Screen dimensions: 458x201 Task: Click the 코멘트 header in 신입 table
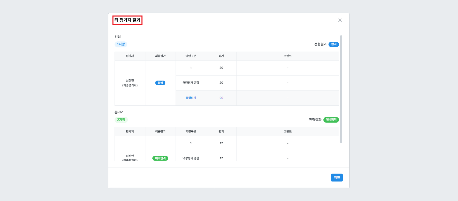[288, 56]
